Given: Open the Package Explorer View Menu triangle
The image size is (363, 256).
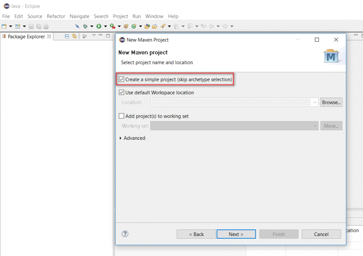Looking at the screenshot, I should (x=94, y=35).
